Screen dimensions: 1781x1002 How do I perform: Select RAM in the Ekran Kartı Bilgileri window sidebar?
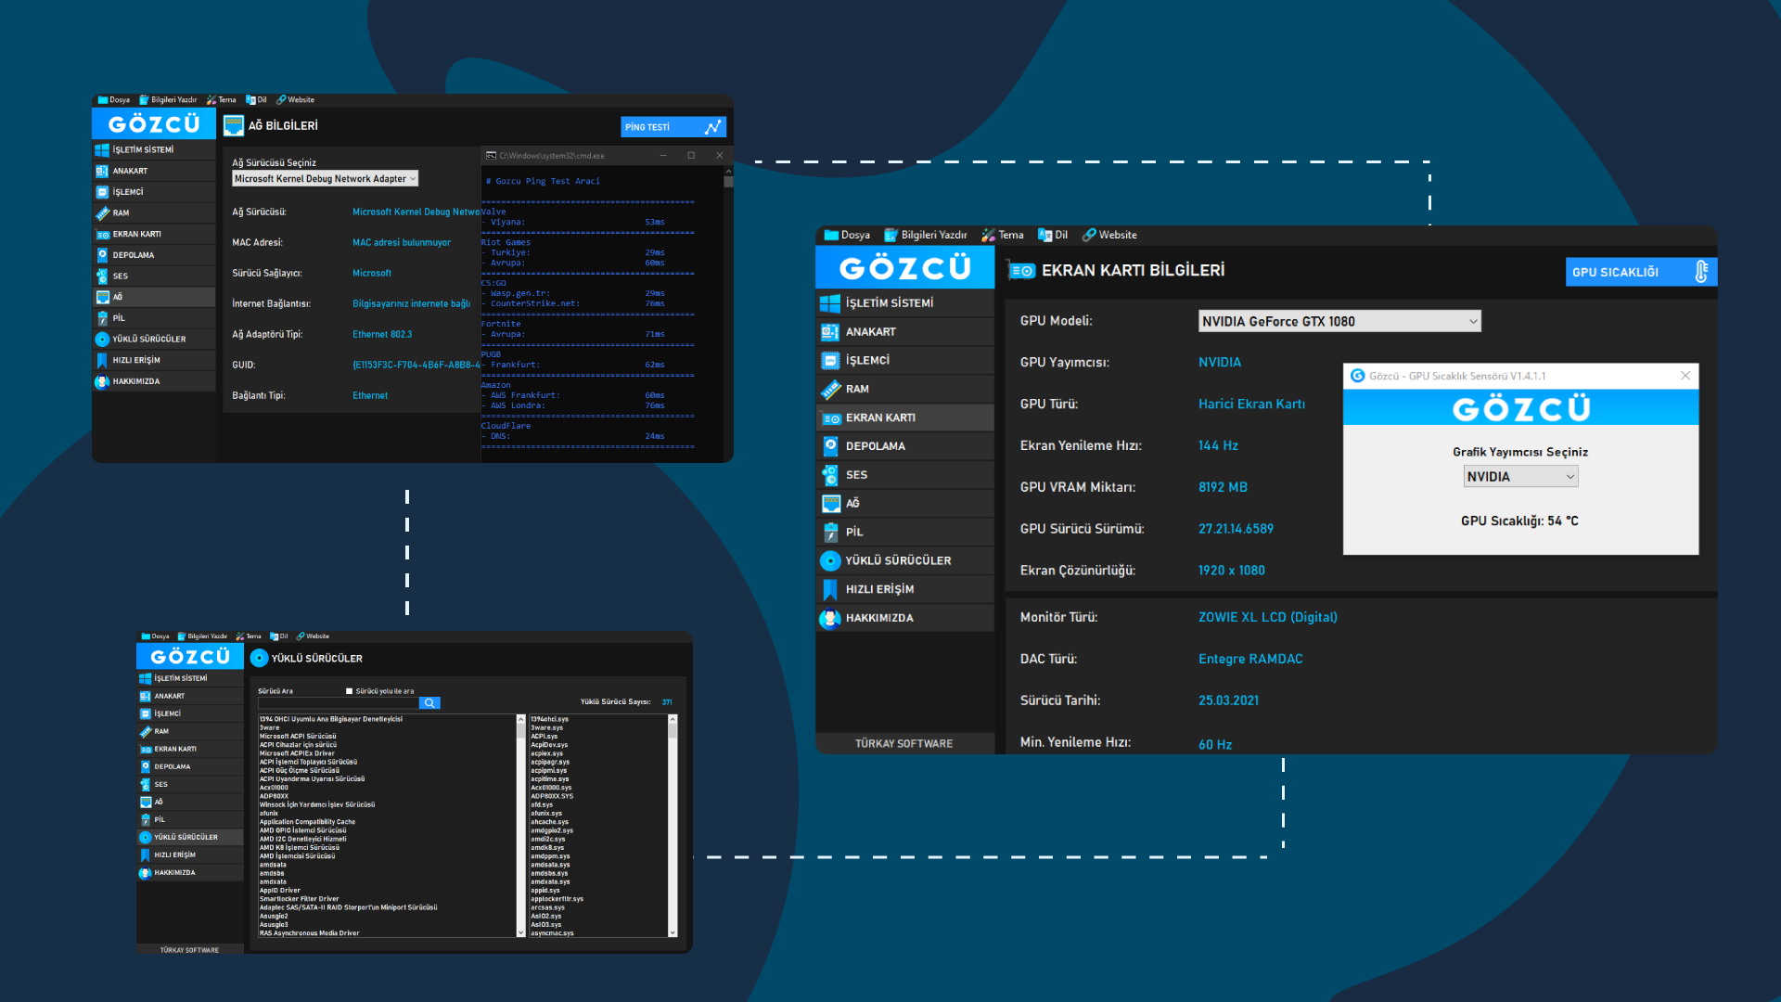point(856,389)
